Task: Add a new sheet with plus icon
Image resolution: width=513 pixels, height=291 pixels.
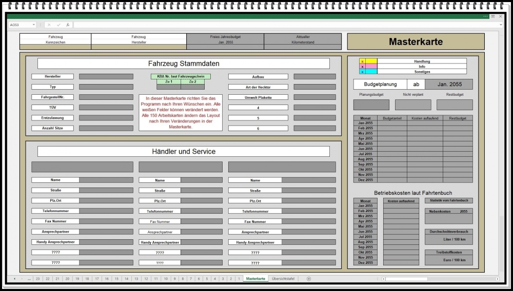Action: click(308, 279)
